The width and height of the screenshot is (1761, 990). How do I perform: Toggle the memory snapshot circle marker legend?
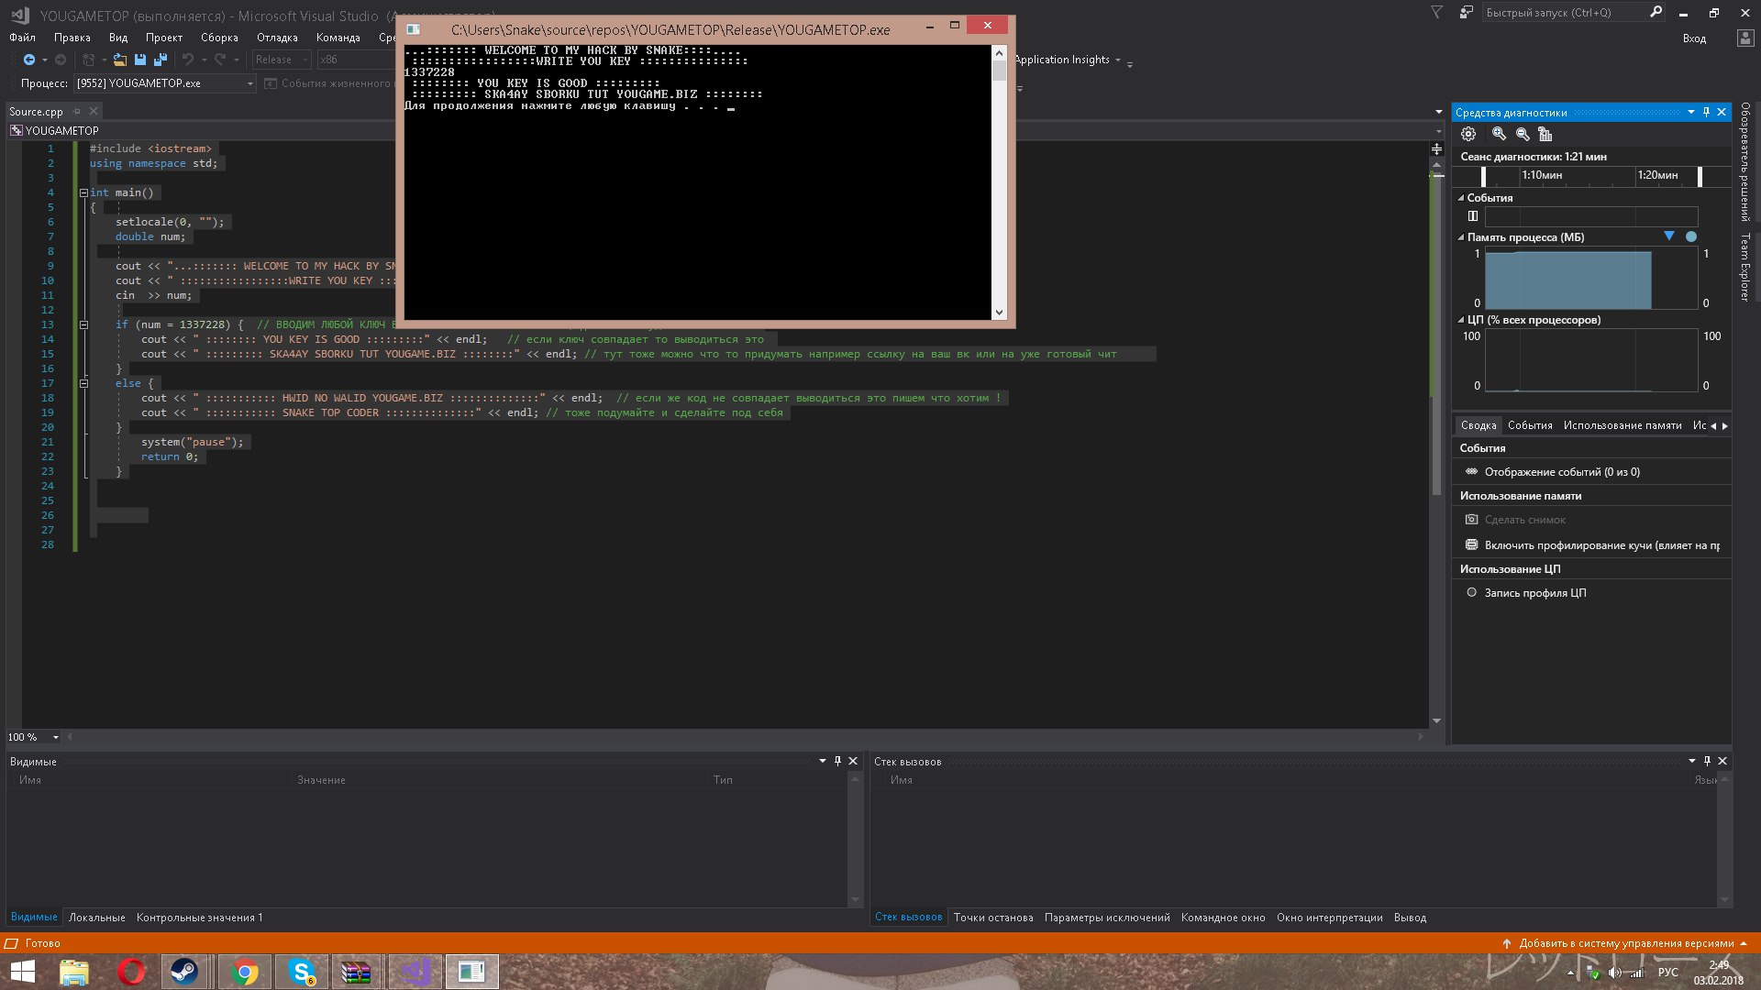[1691, 236]
